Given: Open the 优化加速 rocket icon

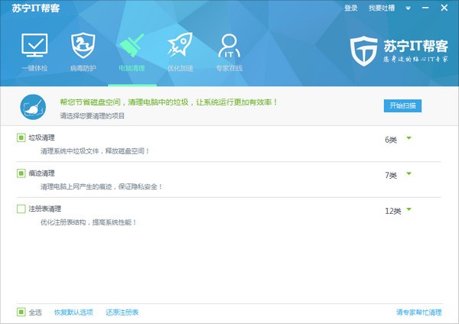Looking at the screenshot, I should click(x=180, y=47).
